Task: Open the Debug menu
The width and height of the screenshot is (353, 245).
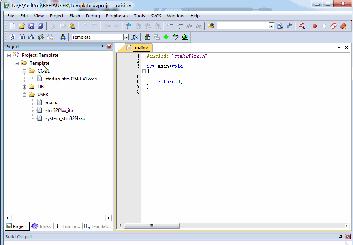Action: pyautogui.click(x=93, y=16)
